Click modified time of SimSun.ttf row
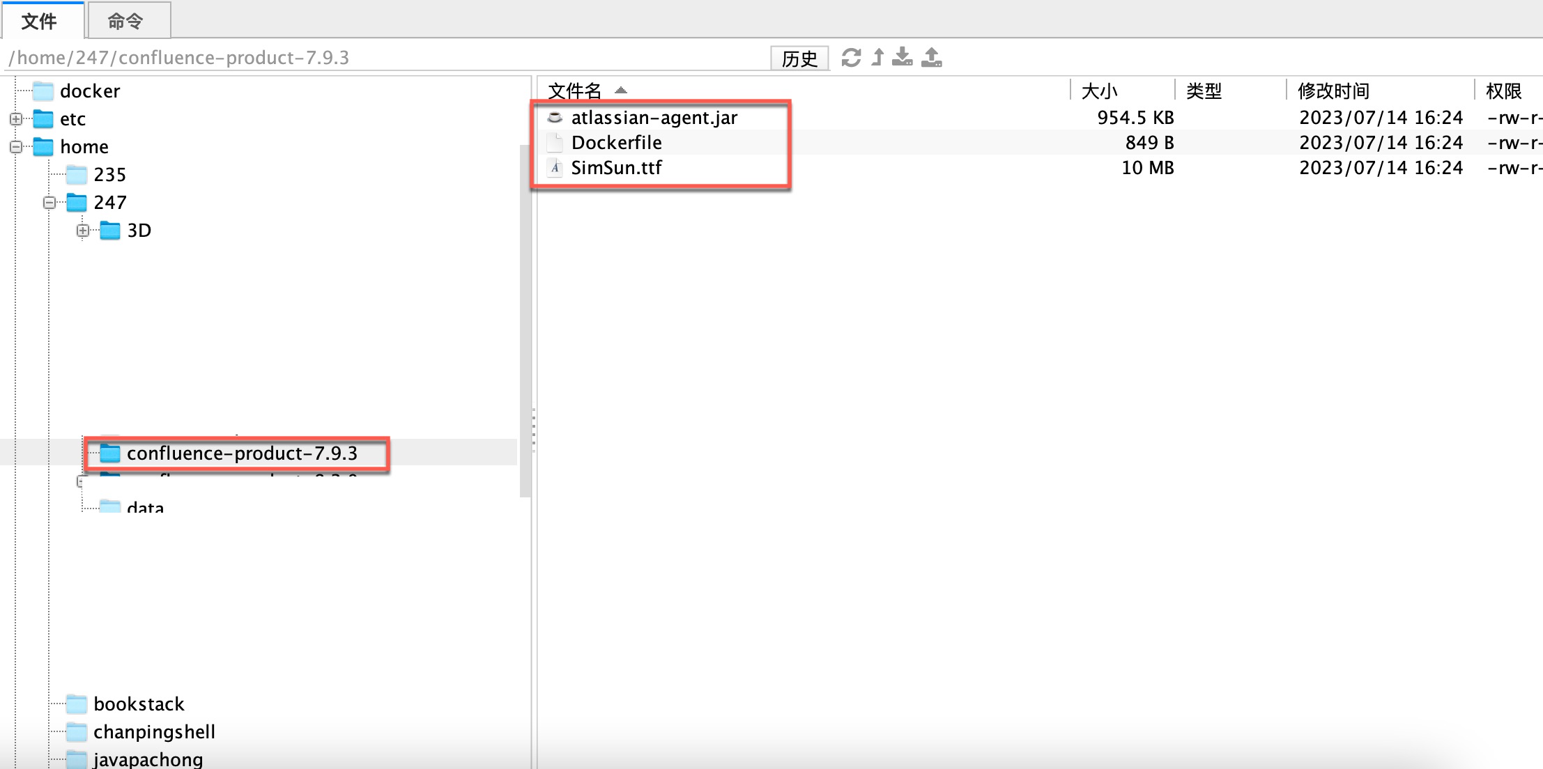This screenshot has height=769, width=1543. coord(1381,168)
